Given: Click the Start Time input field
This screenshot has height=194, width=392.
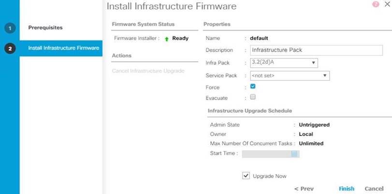Looking at the screenshot, I should click(266, 154).
